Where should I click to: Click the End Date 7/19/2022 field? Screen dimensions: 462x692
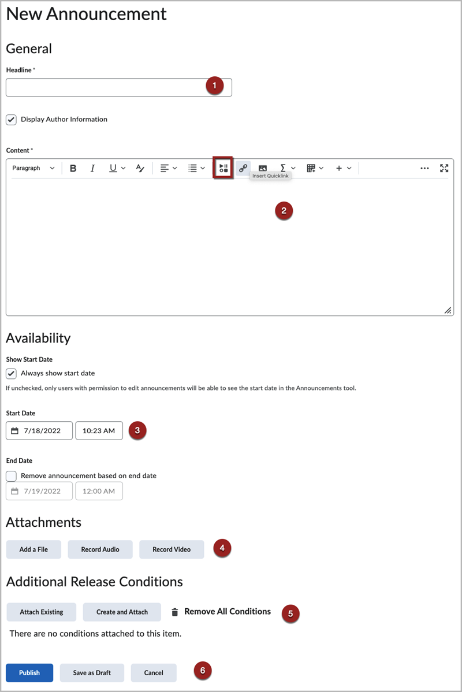tap(39, 491)
